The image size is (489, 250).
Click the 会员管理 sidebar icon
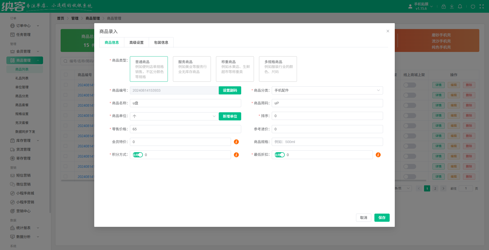12,51
